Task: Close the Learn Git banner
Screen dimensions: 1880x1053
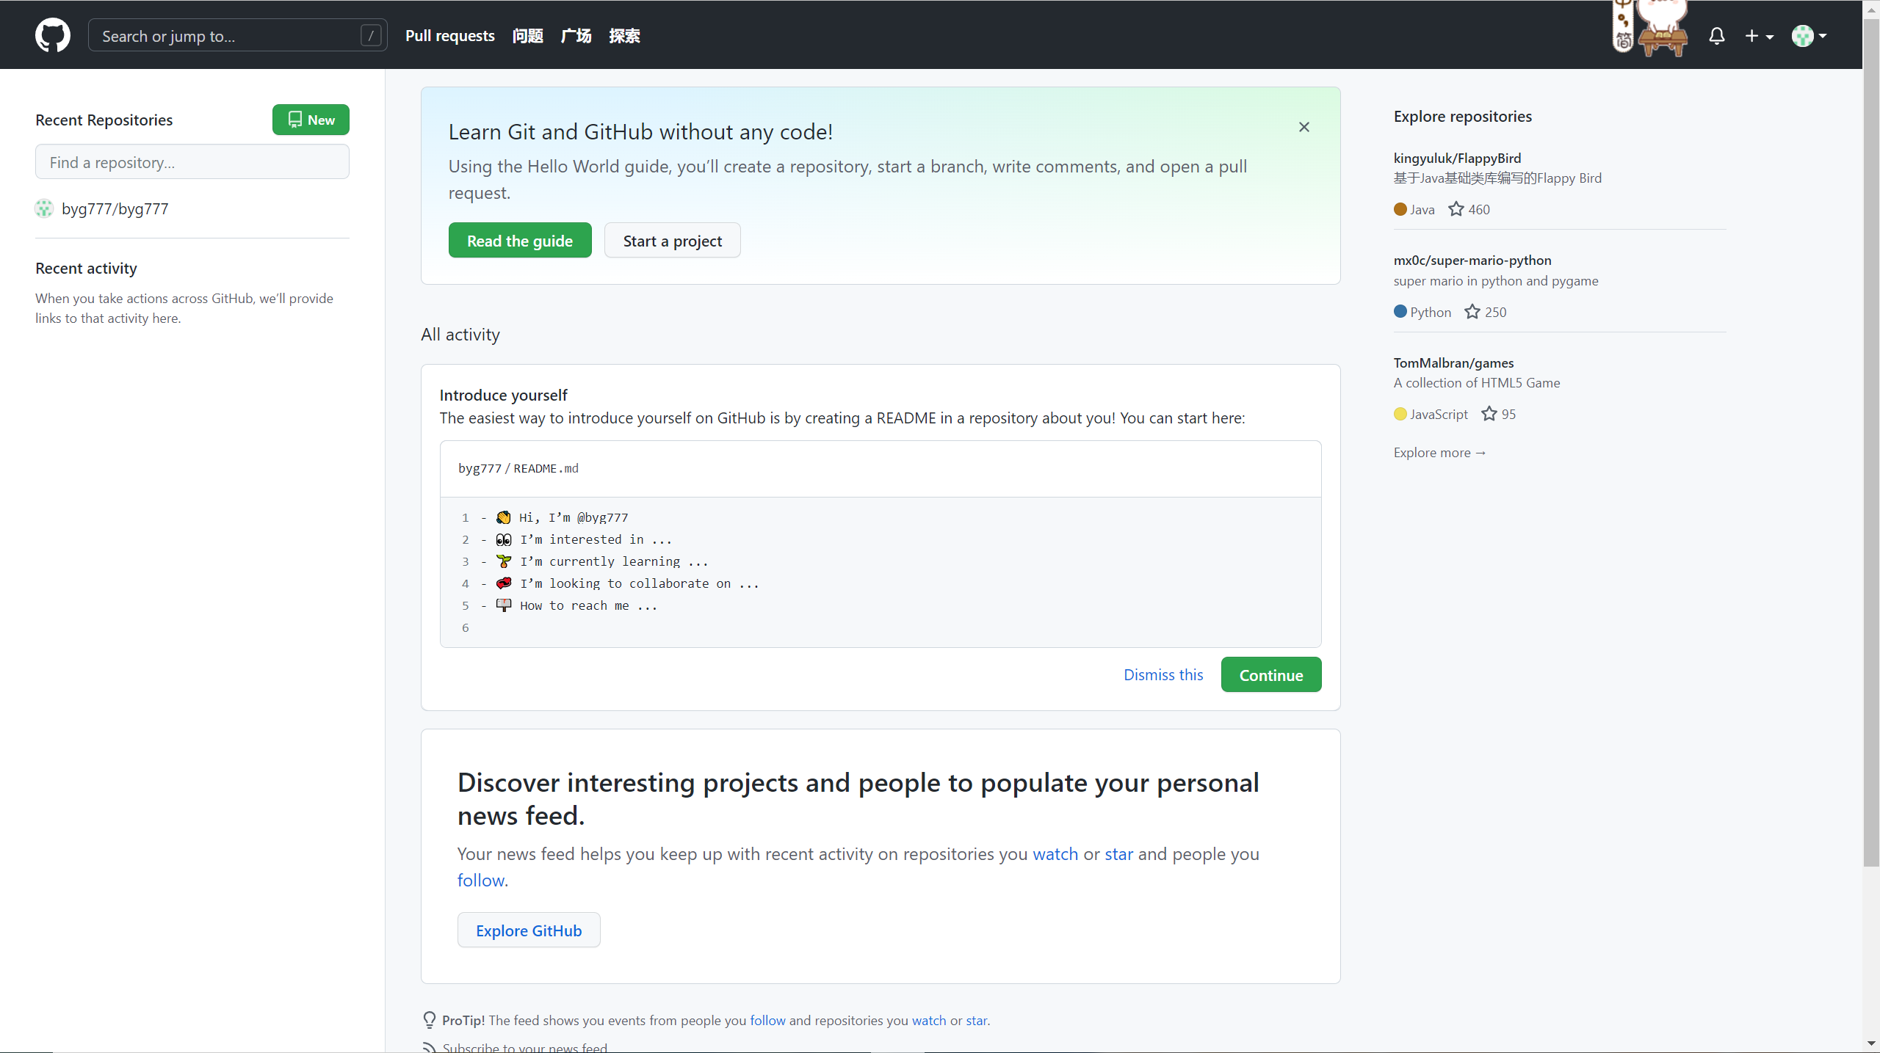Action: [1304, 127]
